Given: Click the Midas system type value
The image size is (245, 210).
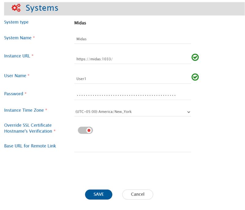Looking at the screenshot, I should click(80, 23).
